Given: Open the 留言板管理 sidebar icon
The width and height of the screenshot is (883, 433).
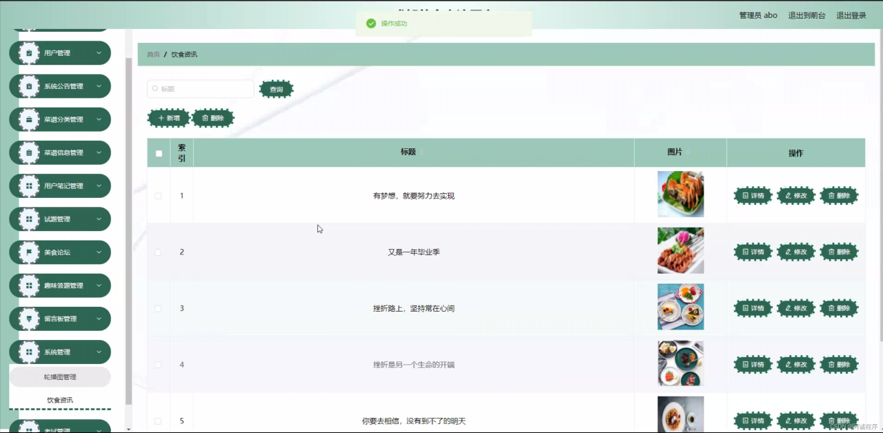Looking at the screenshot, I should point(28,319).
